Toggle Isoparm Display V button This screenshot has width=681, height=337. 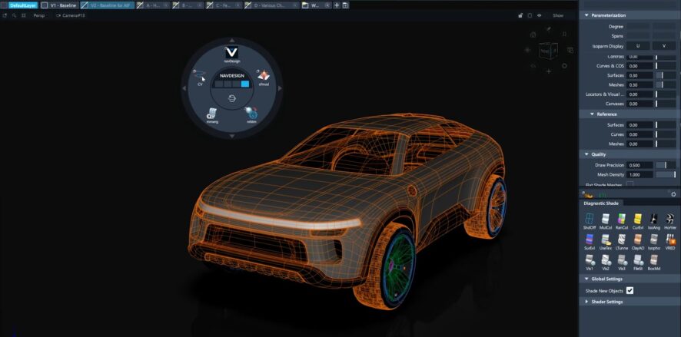click(664, 46)
